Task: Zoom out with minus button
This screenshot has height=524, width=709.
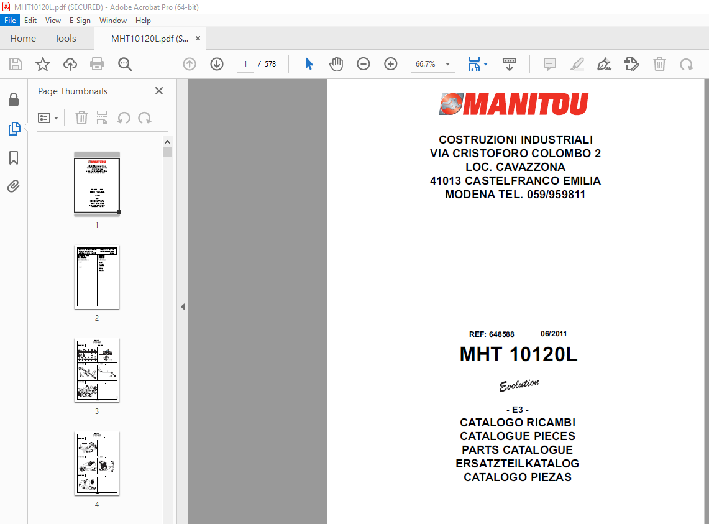Action: [x=363, y=64]
